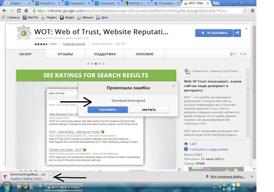
Task: Click the share icon next to Установить
Action: [237, 33]
